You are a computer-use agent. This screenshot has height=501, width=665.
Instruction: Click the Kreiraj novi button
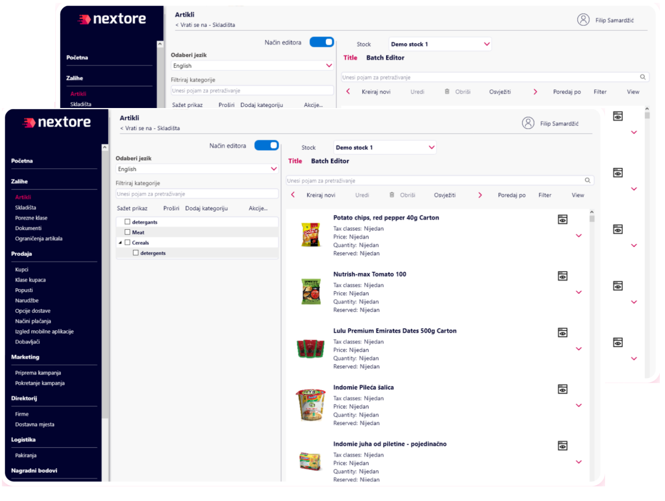point(321,195)
